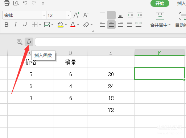This screenshot has height=138, width=186.
Task: Expand the clear formatting dropdown arrow
Action: (x=92, y=25)
